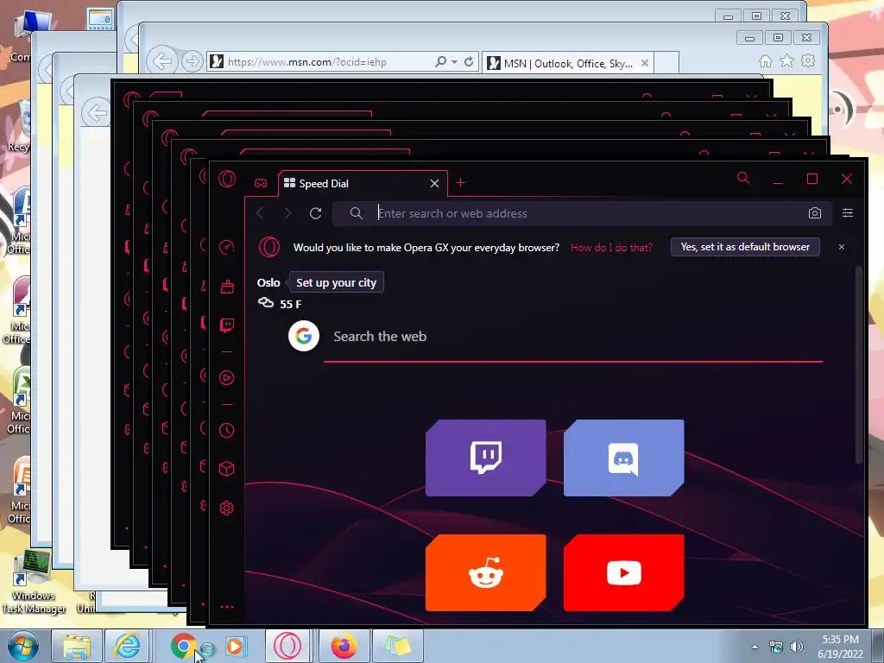This screenshot has width=884, height=663.
Task: Show hidden system tray icons
Action: pos(755,647)
